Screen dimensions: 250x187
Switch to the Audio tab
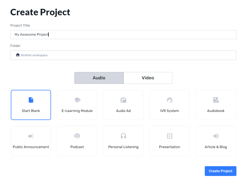(x=99, y=78)
